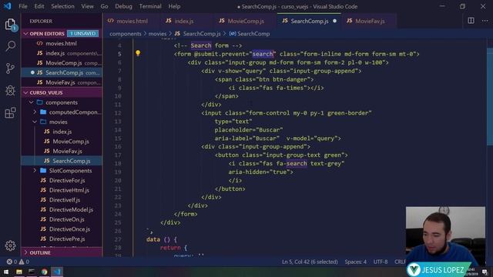The image size is (493, 277).
Task: Open the Source Control view
Action: pos(10,68)
